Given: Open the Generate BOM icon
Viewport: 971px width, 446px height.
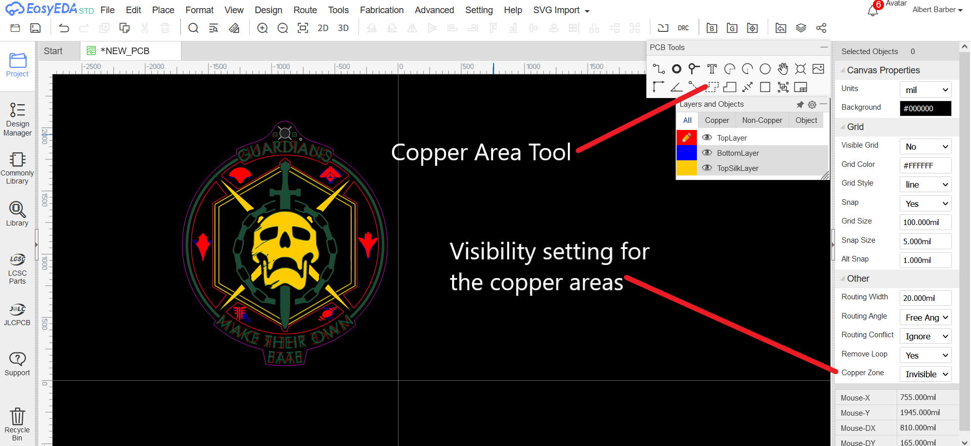Looking at the screenshot, I should click(712, 28).
